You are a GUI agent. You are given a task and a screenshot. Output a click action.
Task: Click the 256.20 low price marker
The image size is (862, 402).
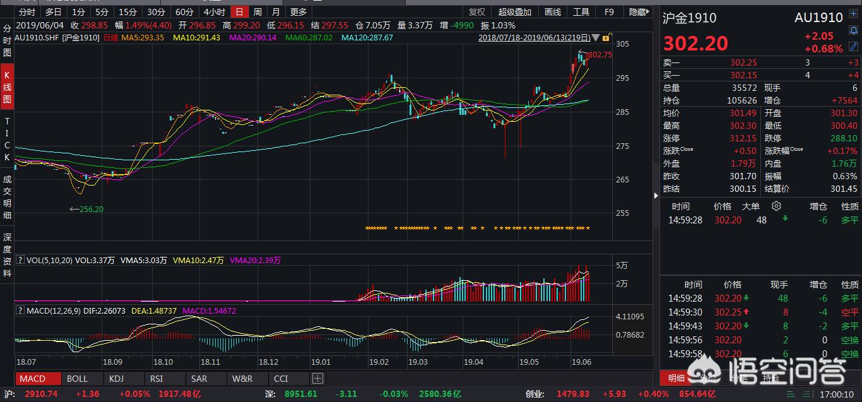pyautogui.click(x=86, y=209)
